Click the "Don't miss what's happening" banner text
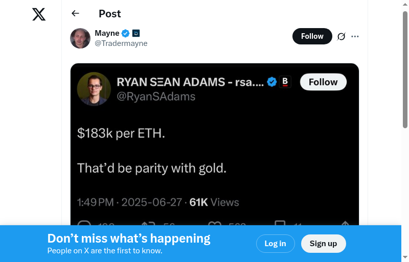The height and width of the screenshot is (262, 409). click(129, 239)
